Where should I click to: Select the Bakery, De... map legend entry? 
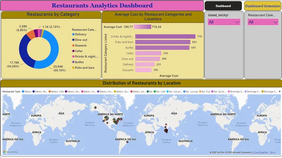point(72,92)
